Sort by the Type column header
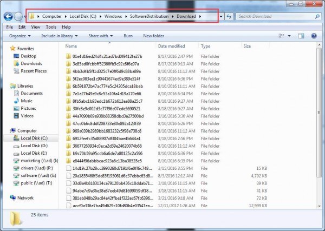Viewport: 325px width, 231px height. coord(220,46)
